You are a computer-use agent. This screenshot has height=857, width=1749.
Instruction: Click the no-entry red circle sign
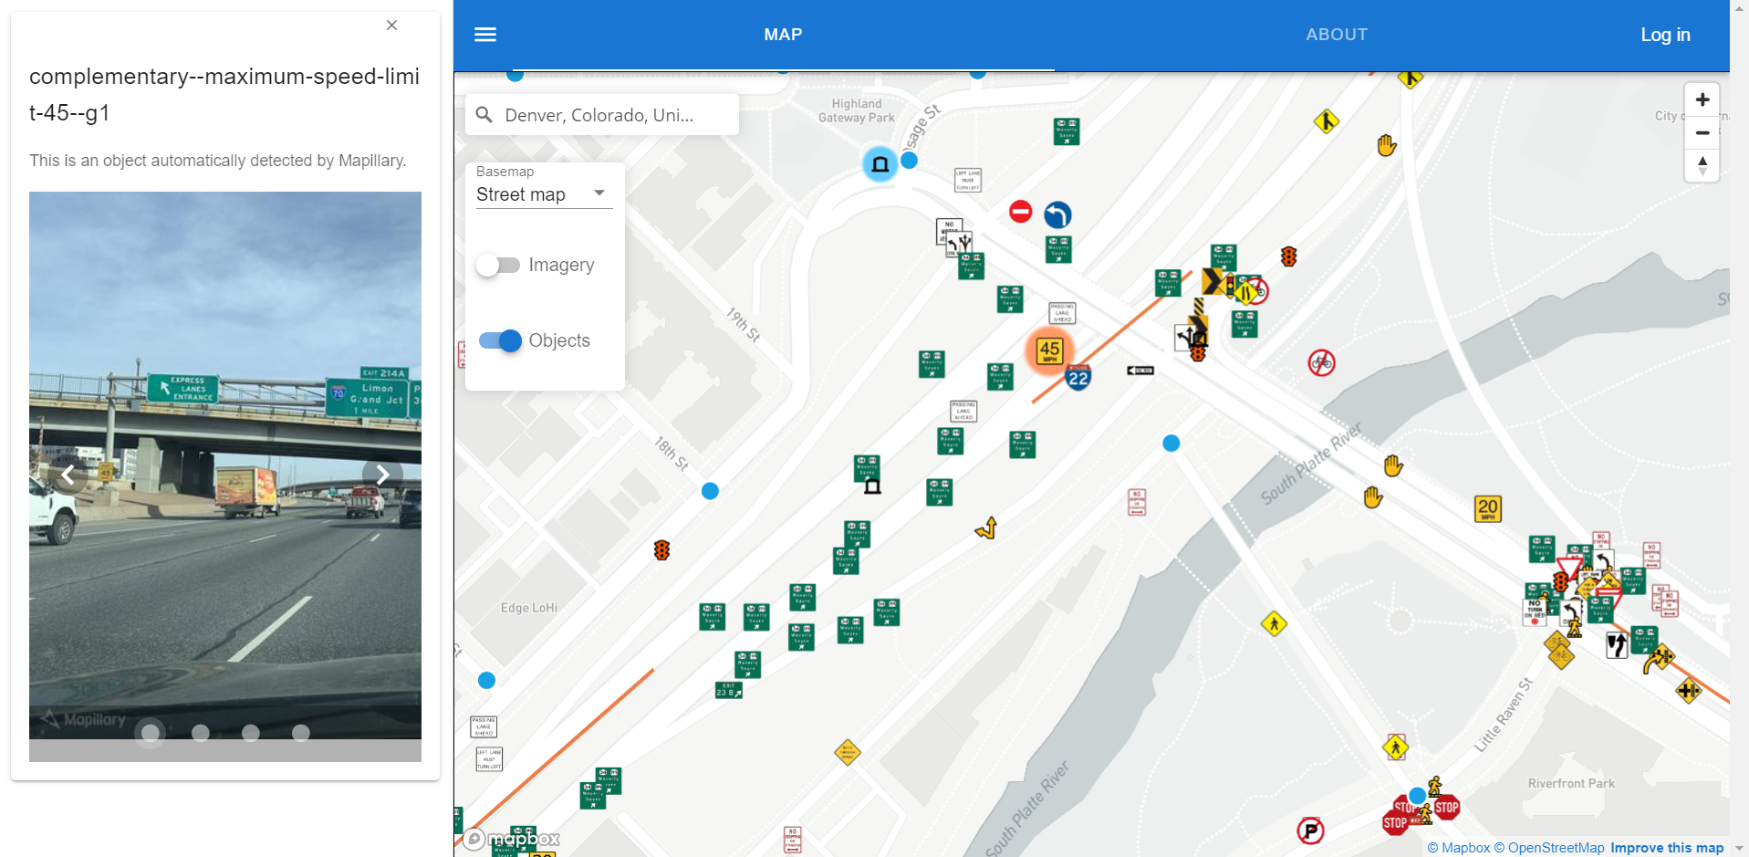[1020, 212]
